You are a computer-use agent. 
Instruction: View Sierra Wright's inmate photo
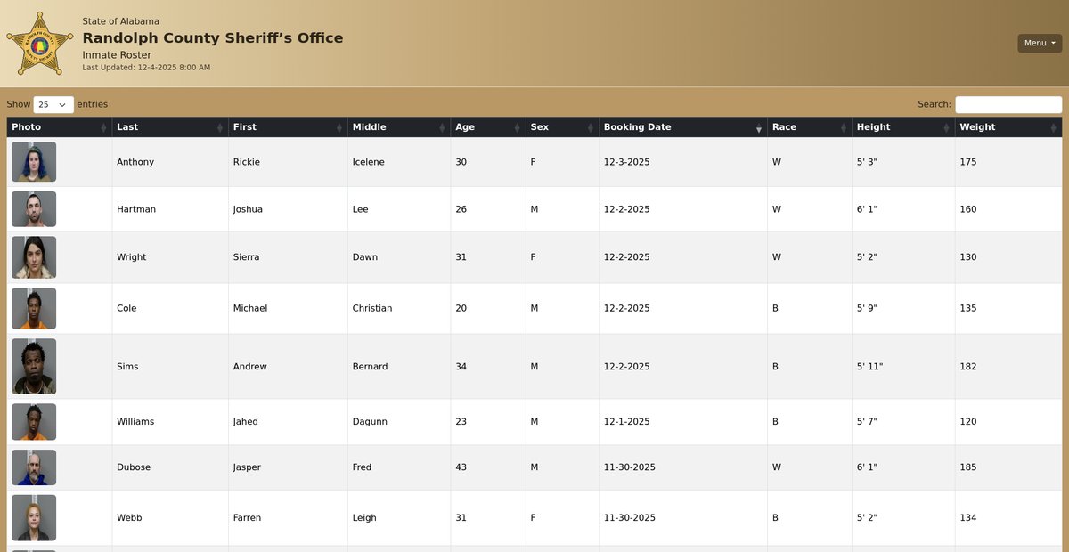pos(34,257)
